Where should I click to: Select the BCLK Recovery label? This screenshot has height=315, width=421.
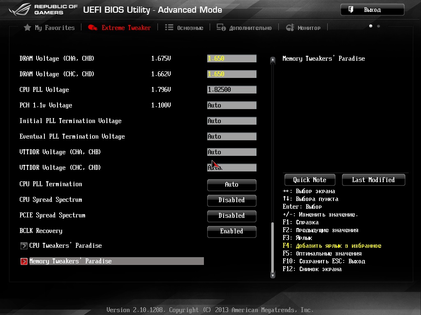[41, 231]
